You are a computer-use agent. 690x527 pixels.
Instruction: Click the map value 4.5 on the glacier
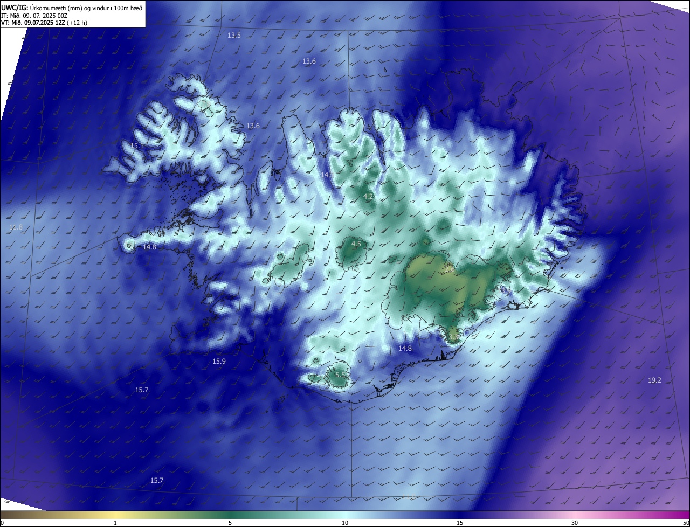pyautogui.click(x=356, y=244)
